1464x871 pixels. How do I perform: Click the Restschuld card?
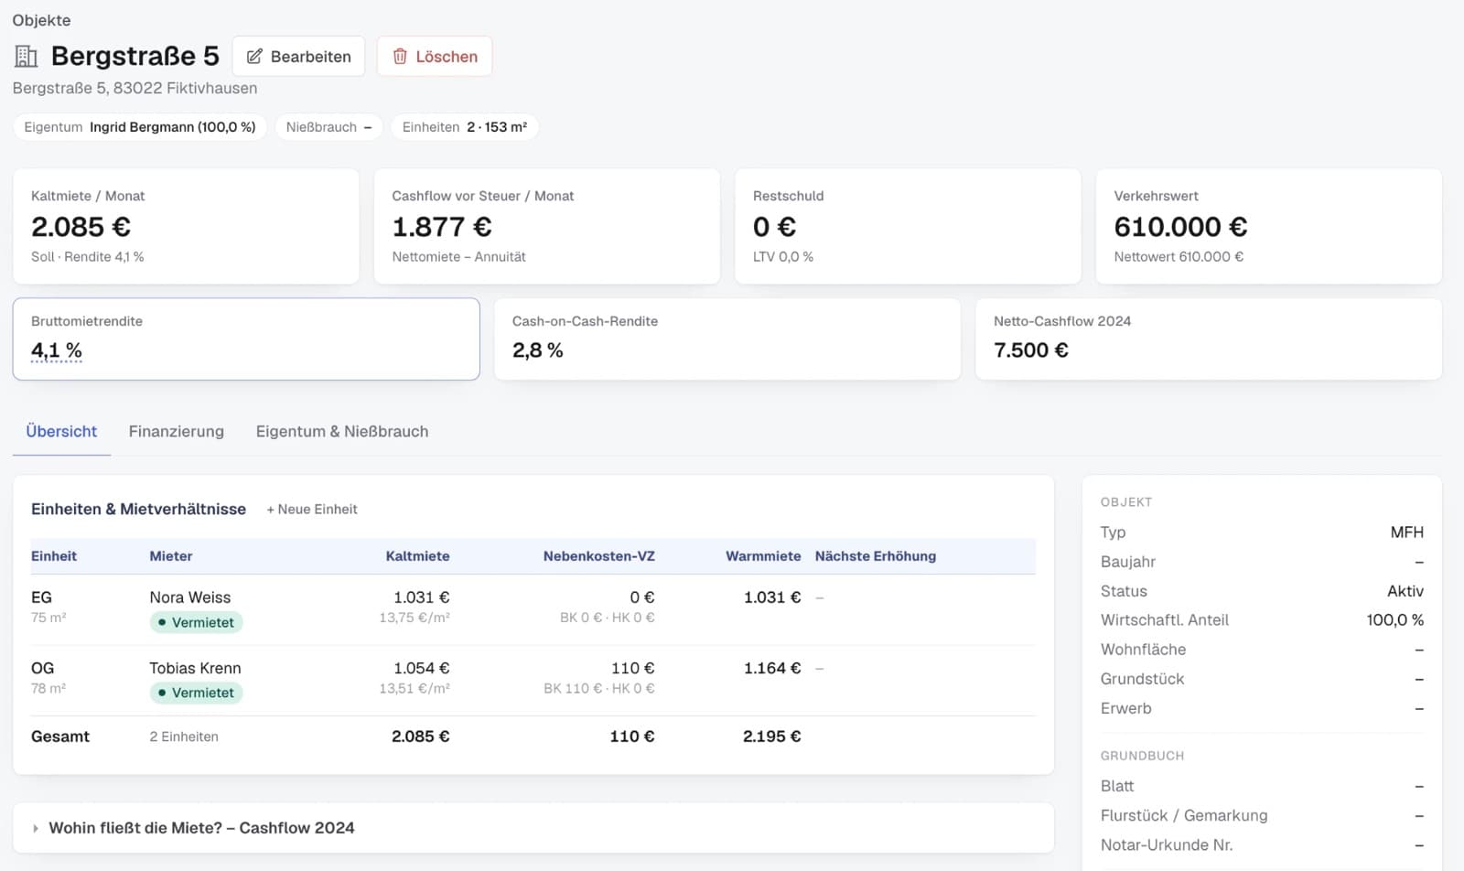[908, 226]
